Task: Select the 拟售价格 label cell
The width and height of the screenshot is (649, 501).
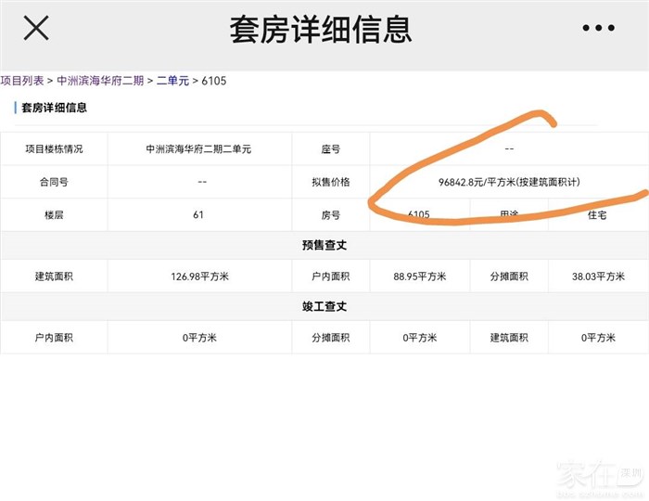Action: pyautogui.click(x=330, y=182)
